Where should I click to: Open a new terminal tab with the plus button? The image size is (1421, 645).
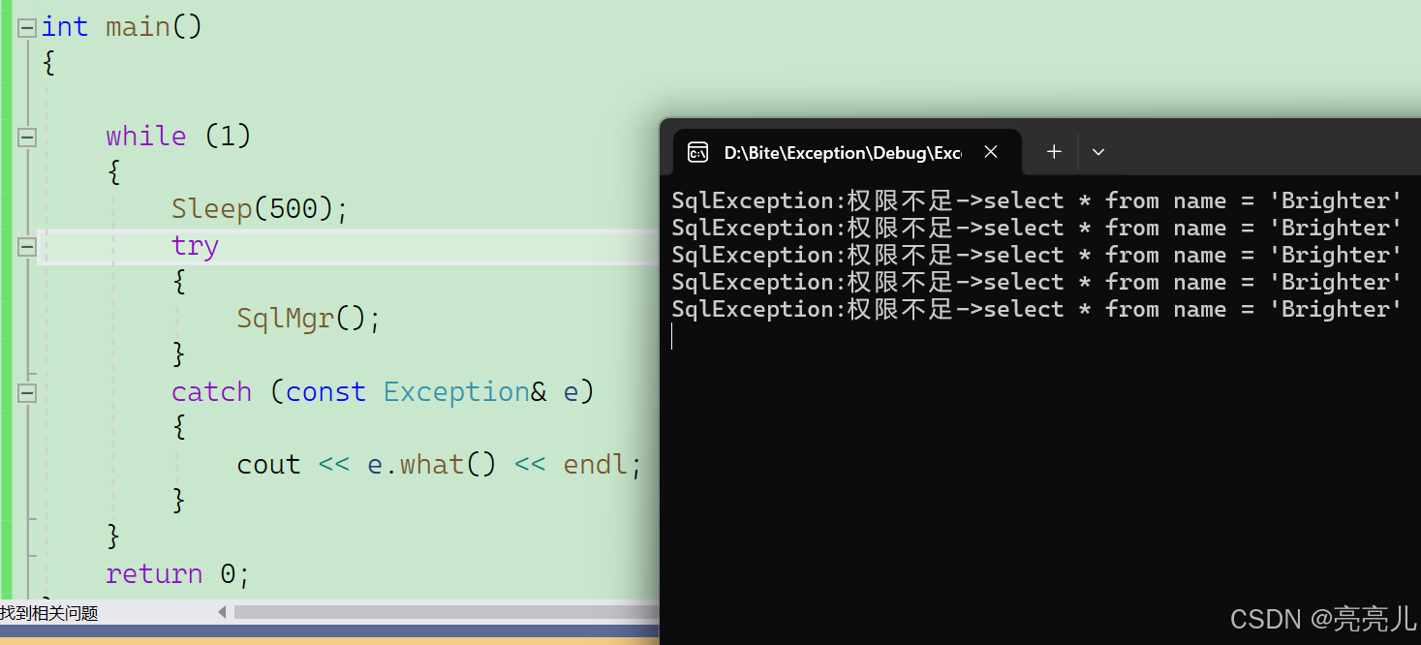pyautogui.click(x=1053, y=152)
